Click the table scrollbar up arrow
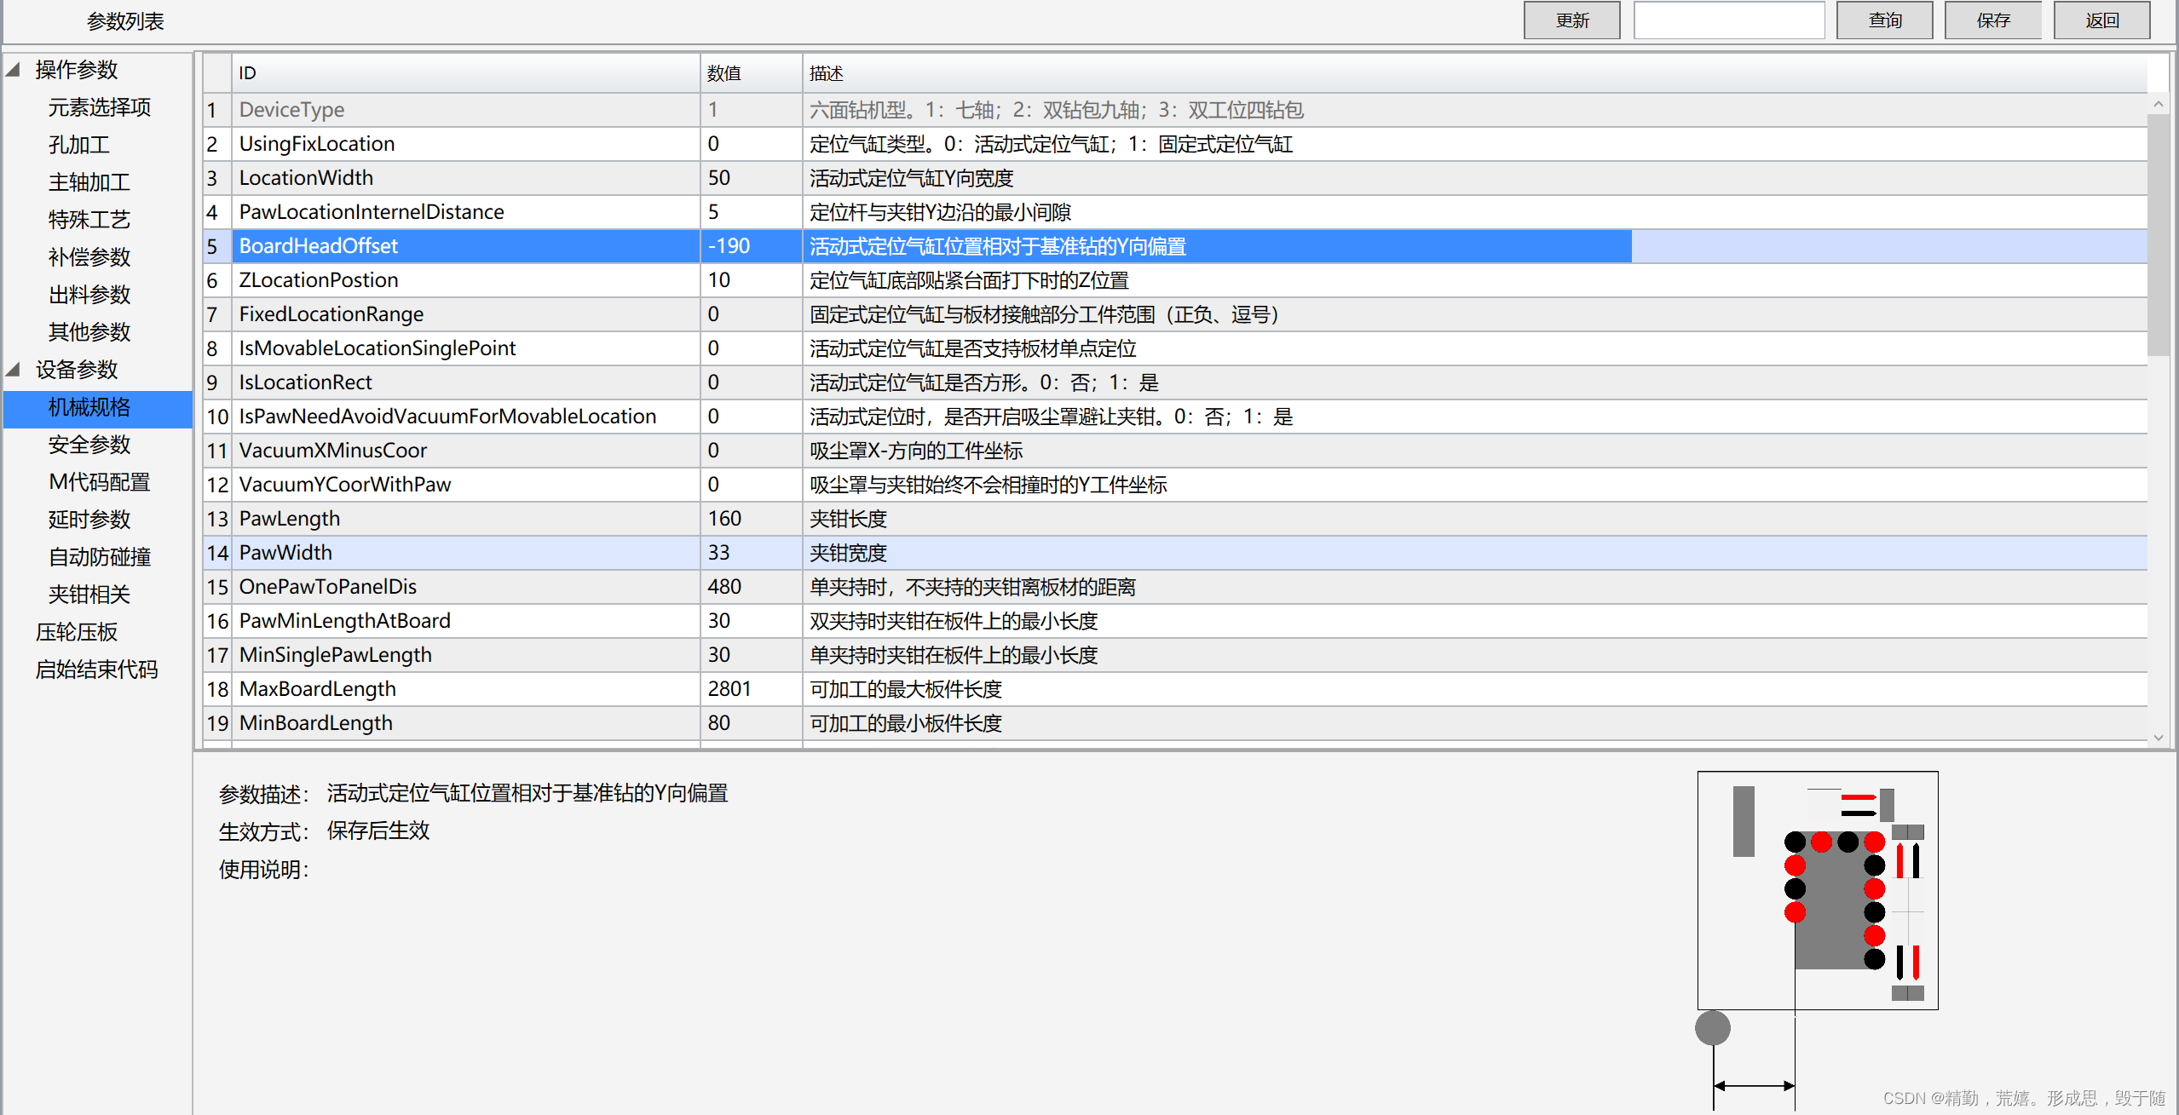This screenshot has width=2179, height=1115. (x=2159, y=104)
